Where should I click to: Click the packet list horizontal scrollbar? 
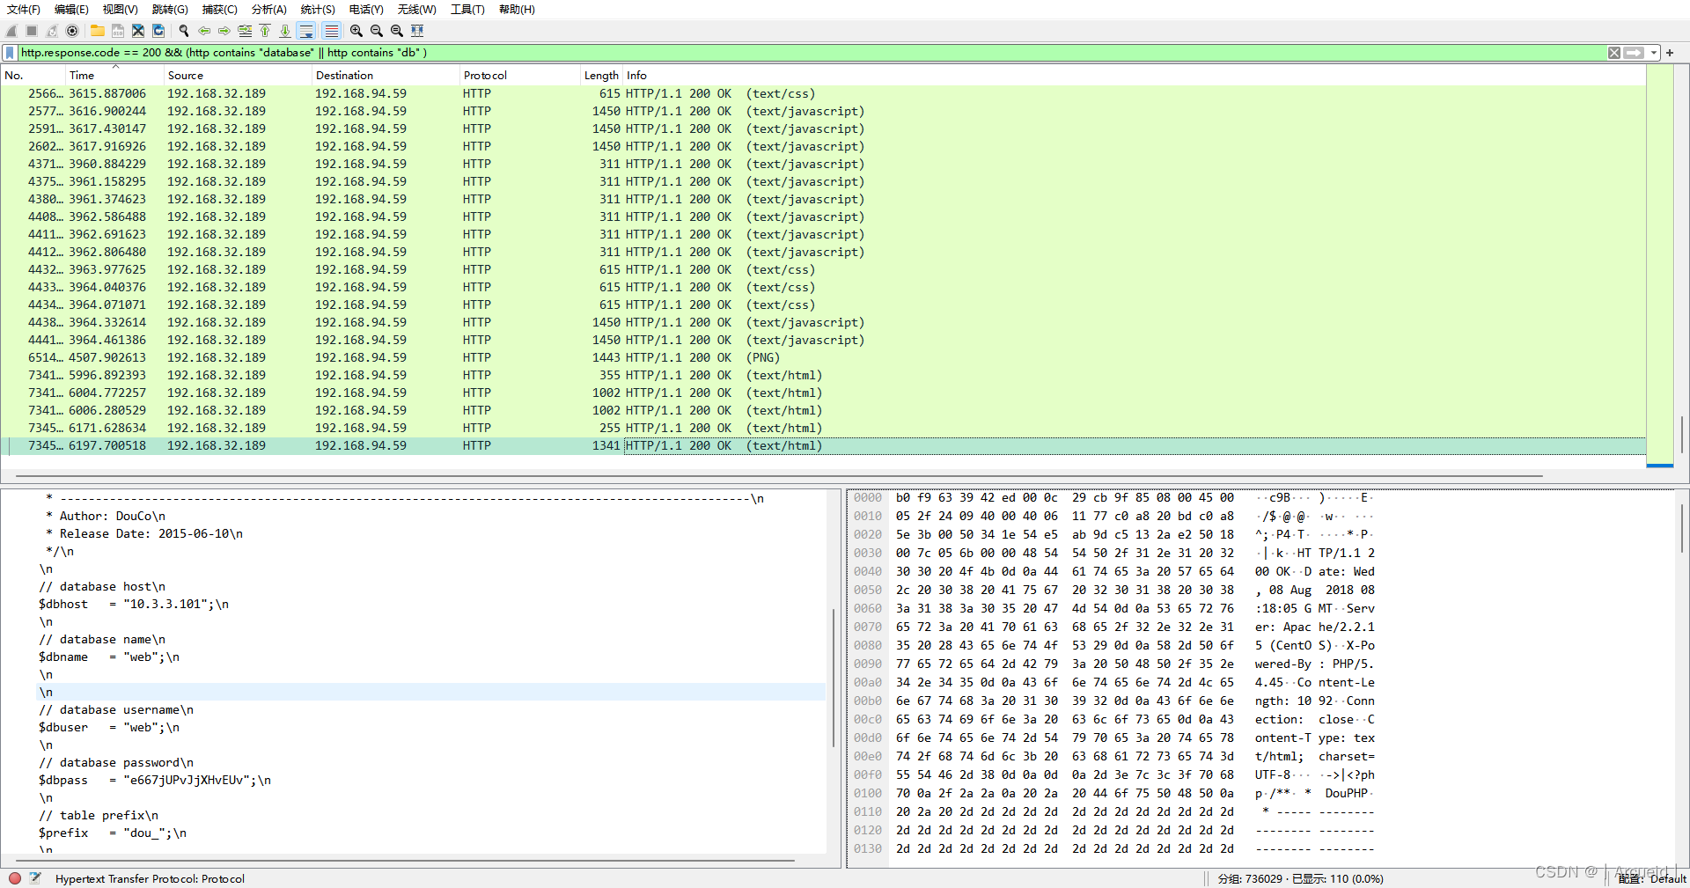pyautogui.click(x=779, y=476)
